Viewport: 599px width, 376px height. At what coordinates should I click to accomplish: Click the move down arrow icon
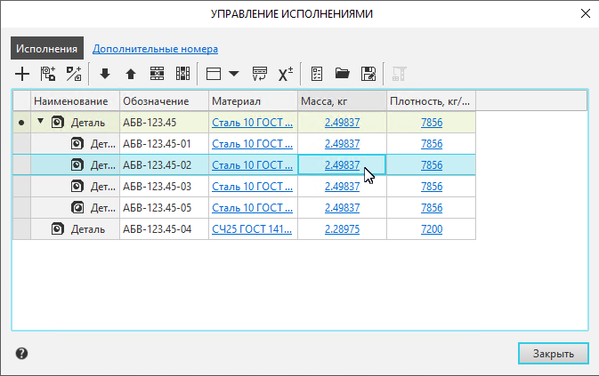pyautogui.click(x=104, y=74)
